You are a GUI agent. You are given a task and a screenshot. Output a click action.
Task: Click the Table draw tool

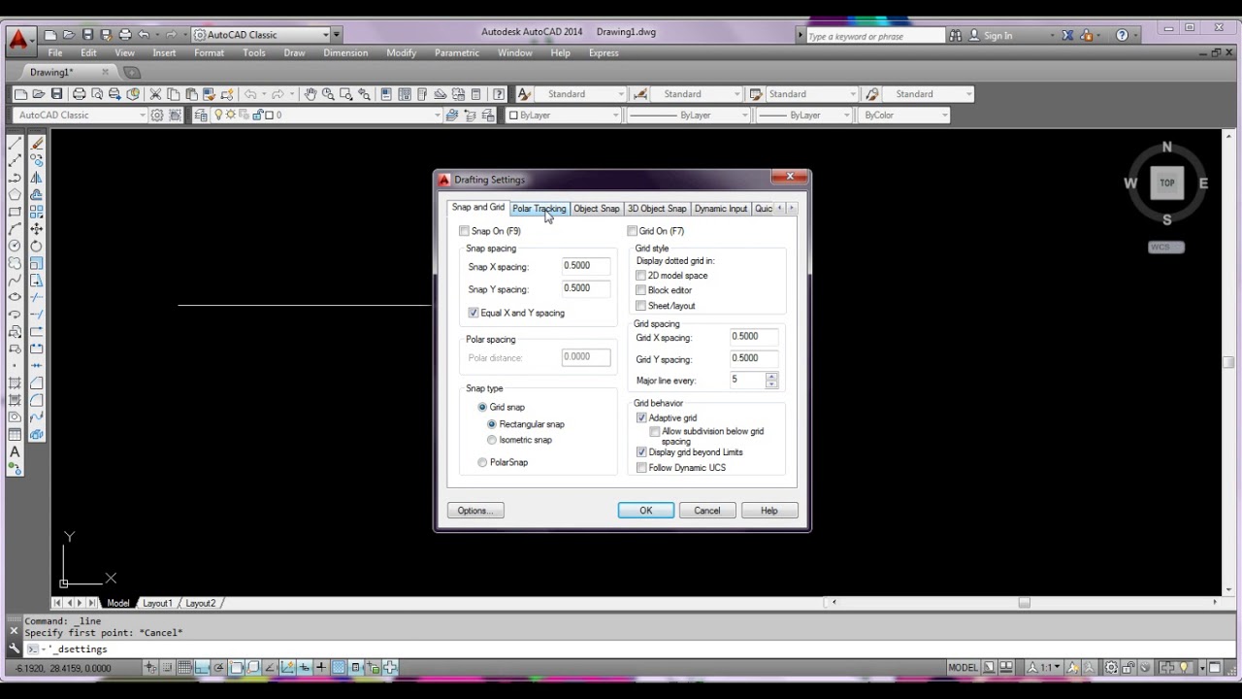(x=15, y=434)
